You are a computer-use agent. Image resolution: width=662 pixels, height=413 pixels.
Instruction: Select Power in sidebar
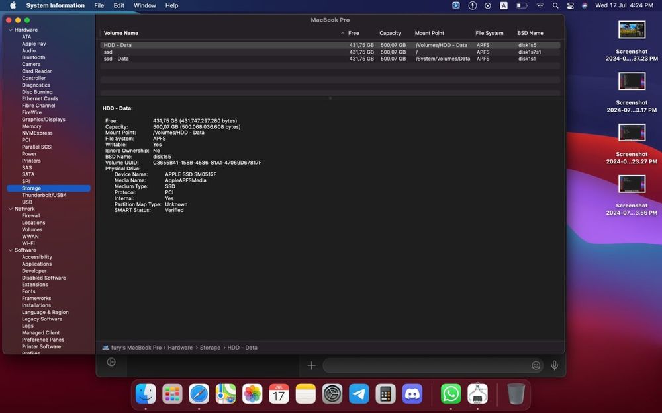(29, 154)
